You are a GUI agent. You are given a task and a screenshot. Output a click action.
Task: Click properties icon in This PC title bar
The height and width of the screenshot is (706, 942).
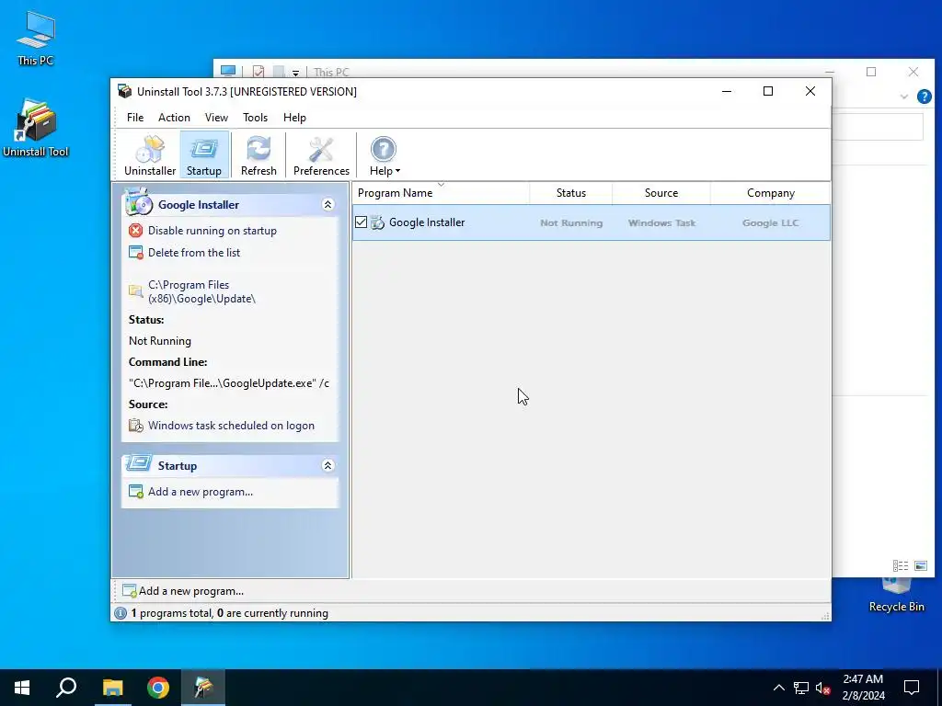click(x=258, y=72)
